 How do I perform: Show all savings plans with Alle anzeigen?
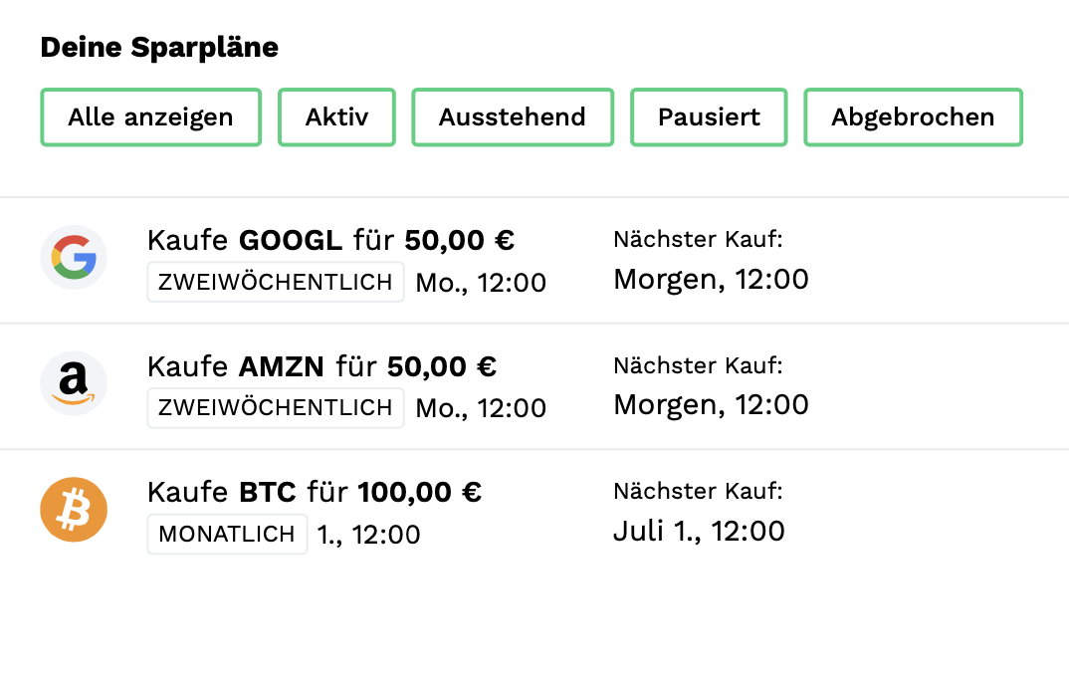coord(150,117)
